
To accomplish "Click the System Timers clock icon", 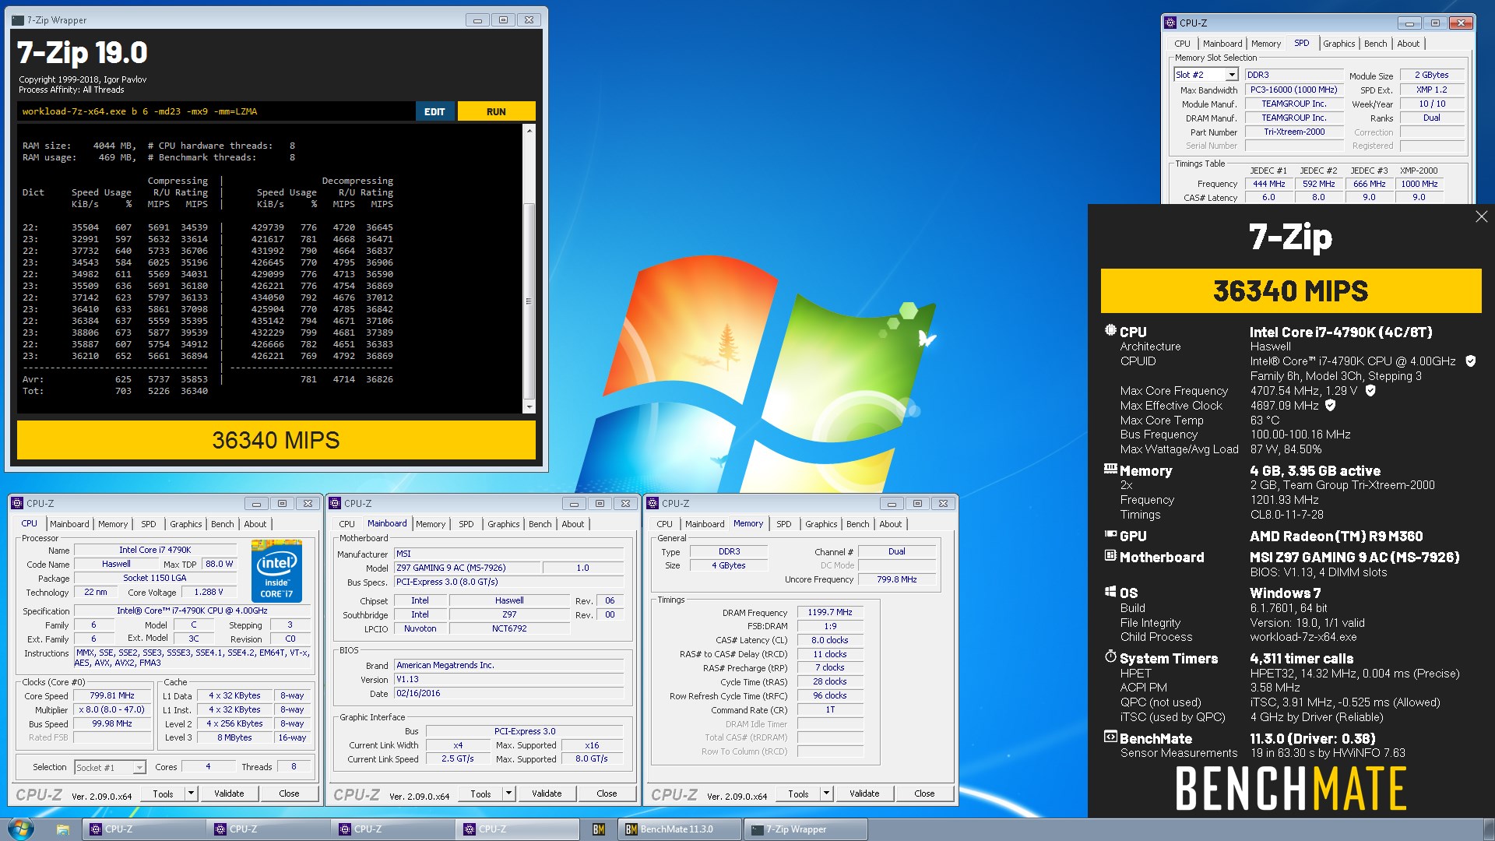I will tap(1110, 656).
